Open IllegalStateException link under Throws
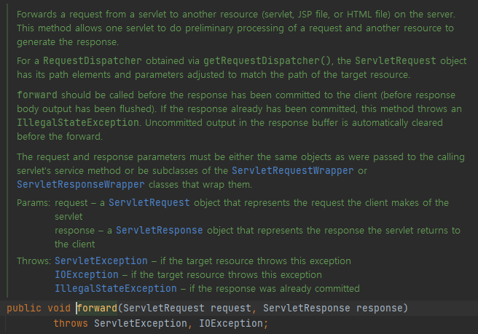 [116, 288]
